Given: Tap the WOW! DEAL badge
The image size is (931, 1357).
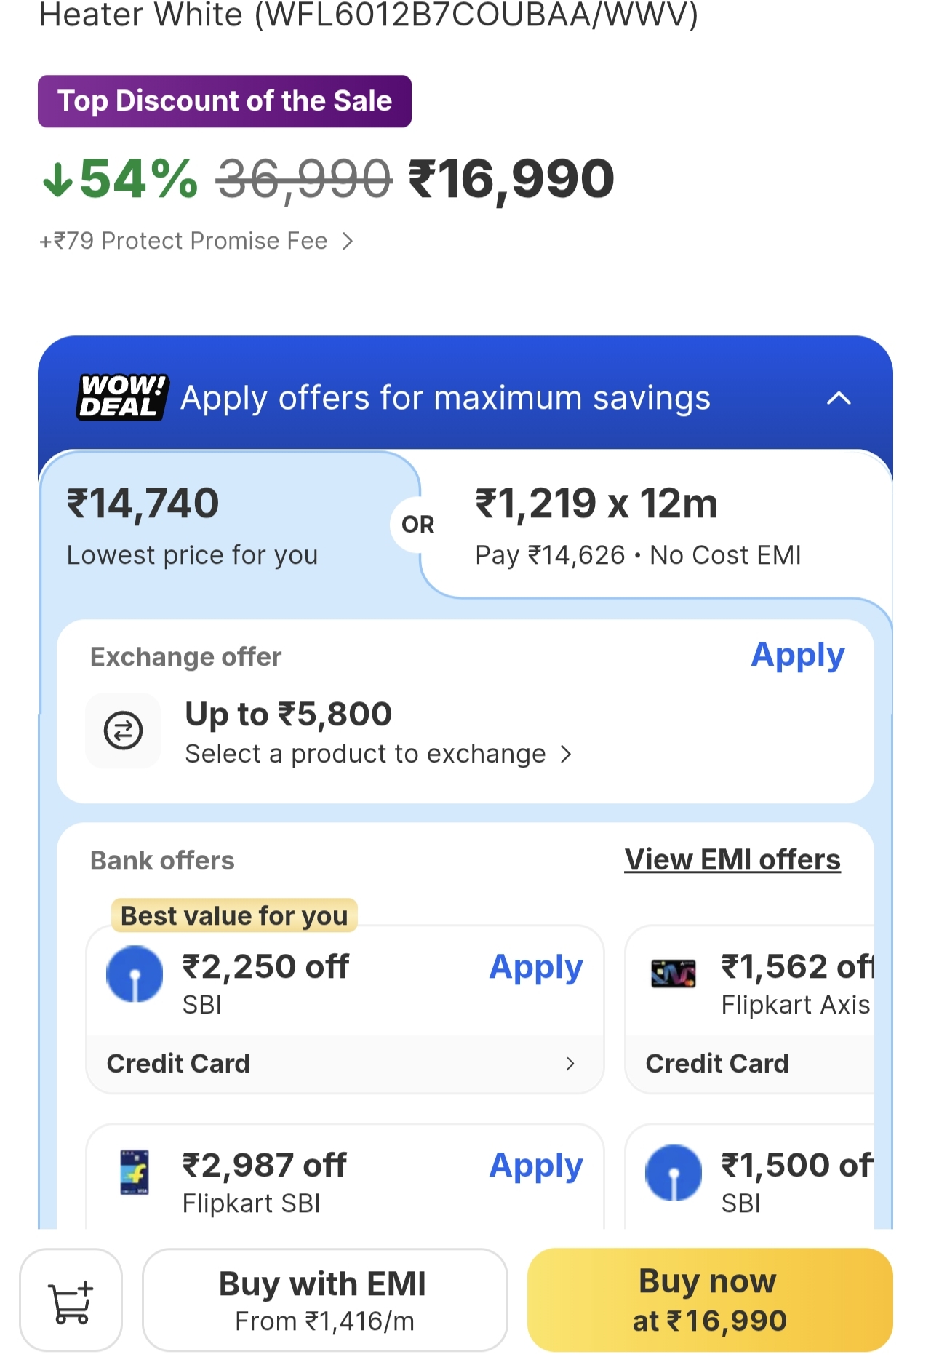Looking at the screenshot, I should click(x=122, y=397).
